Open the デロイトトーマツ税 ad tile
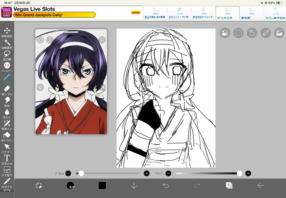 tap(179, 12)
